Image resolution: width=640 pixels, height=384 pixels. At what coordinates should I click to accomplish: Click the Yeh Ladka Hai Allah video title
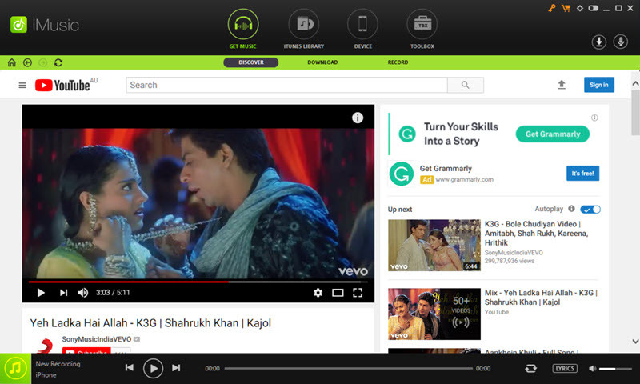pyautogui.click(x=150, y=323)
